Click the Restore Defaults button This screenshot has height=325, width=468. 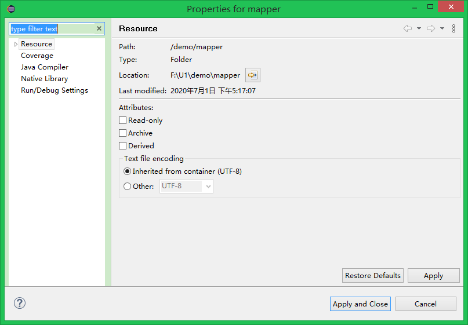[373, 276]
